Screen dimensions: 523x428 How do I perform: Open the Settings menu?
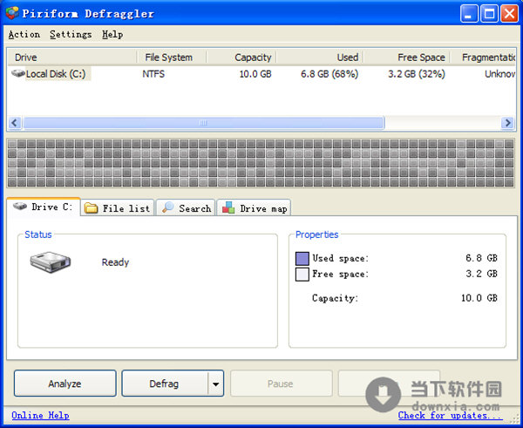71,34
